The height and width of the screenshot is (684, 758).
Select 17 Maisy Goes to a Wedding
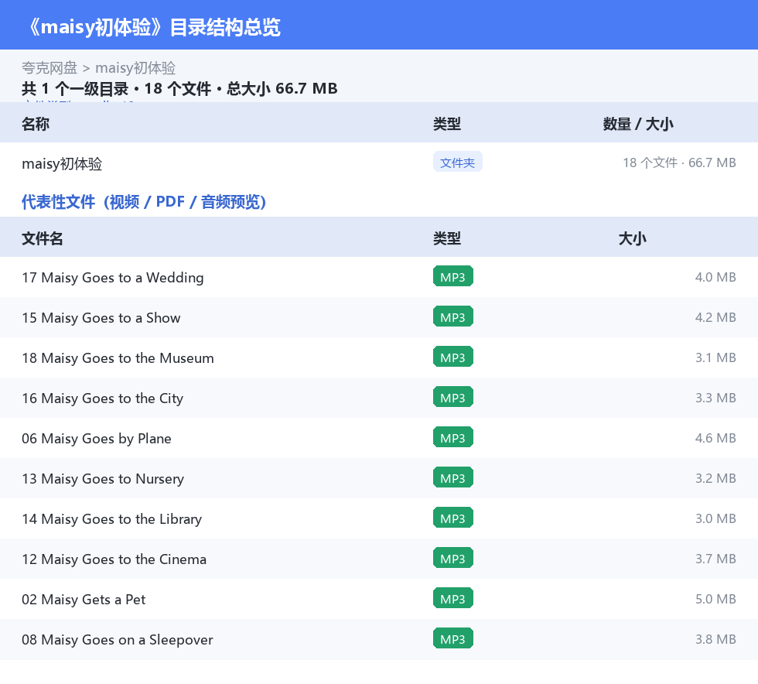tap(113, 278)
